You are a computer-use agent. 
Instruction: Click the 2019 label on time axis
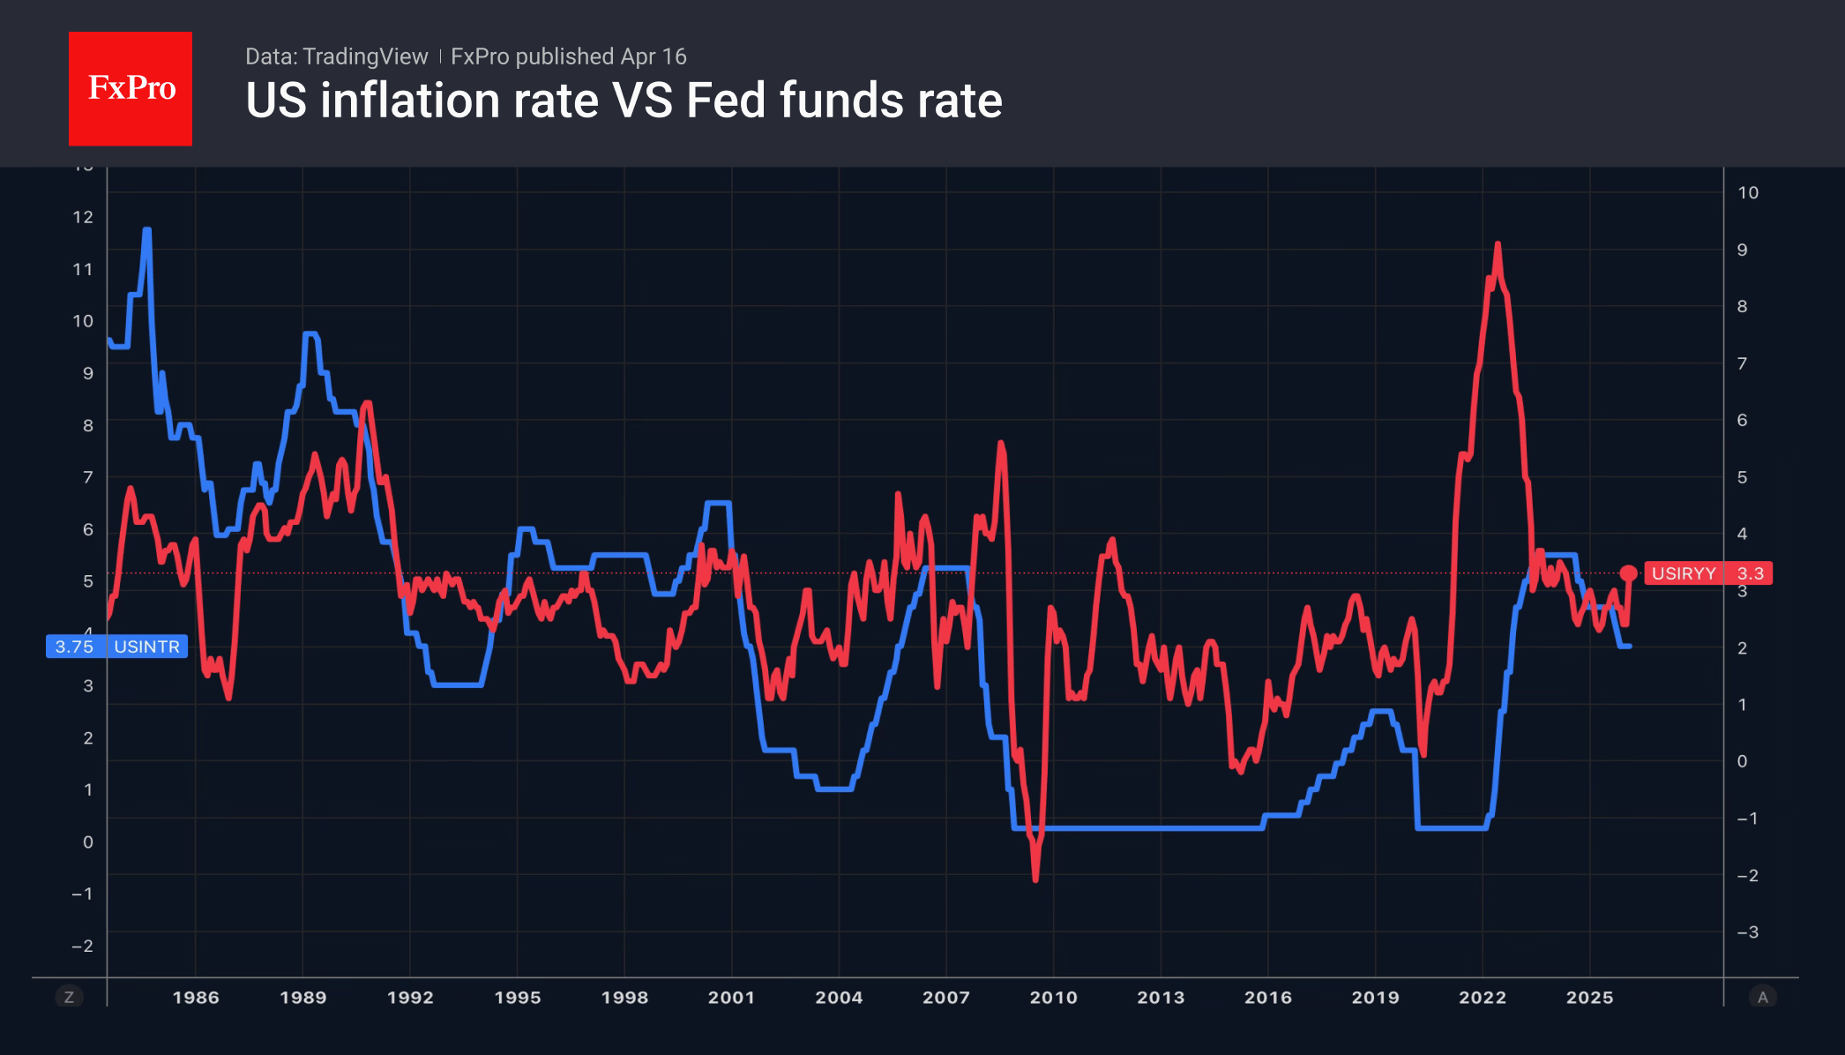tap(1375, 997)
